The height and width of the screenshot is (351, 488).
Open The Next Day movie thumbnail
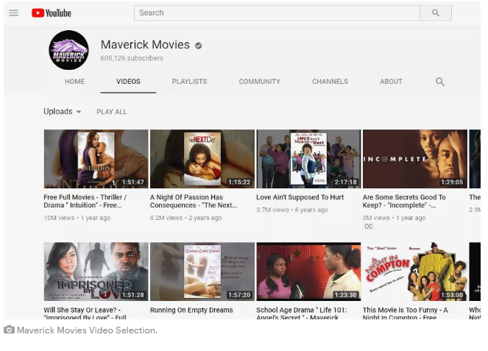click(x=202, y=159)
